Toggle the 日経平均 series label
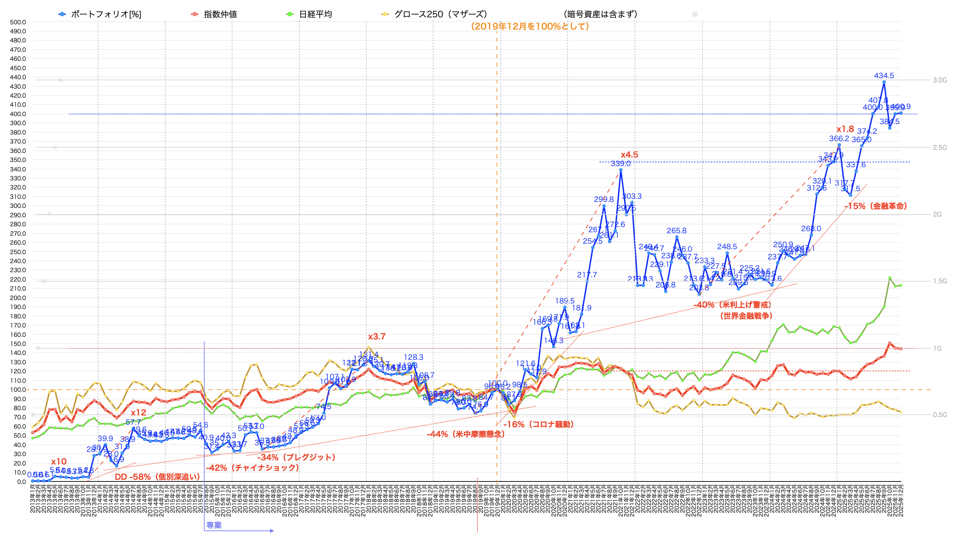959x543 pixels. coord(316,14)
